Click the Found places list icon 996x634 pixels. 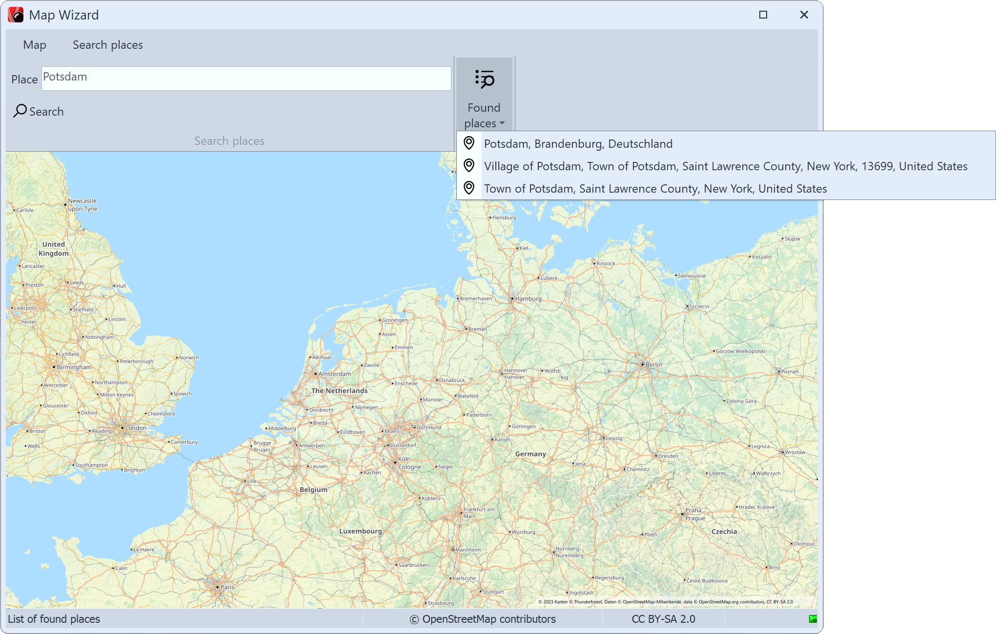[484, 78]
